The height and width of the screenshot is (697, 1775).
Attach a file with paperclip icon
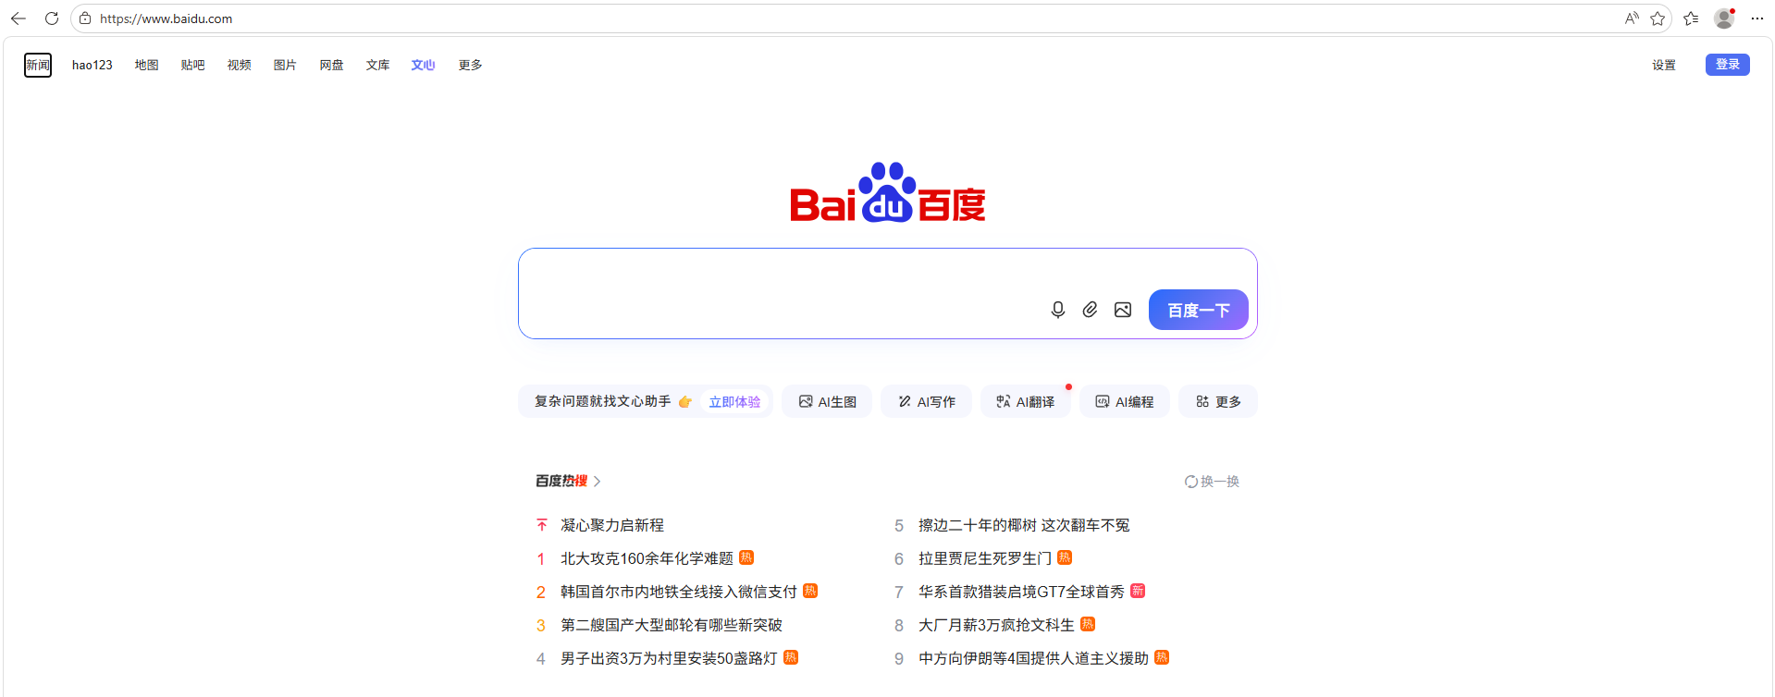pyautogui.click(x=1091, y=310)
